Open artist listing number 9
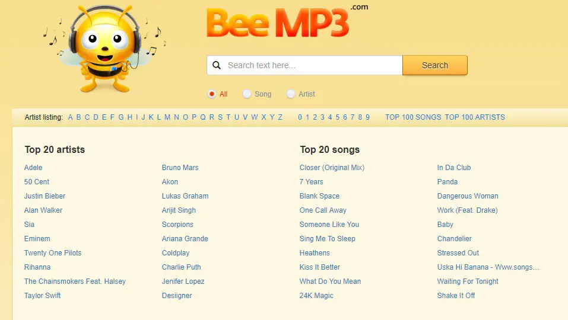568x320 pixels. click(x=367, y=117)
